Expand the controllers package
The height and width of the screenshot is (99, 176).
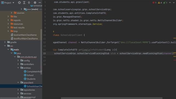pos(18,64)
